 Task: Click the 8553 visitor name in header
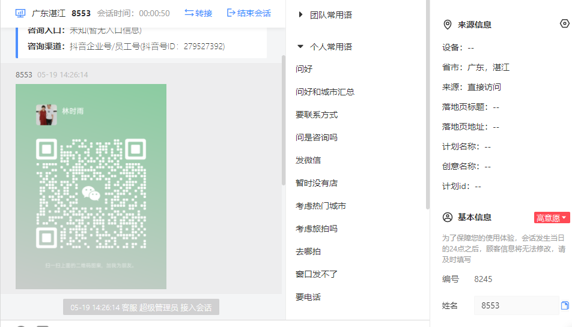(81, 13)
